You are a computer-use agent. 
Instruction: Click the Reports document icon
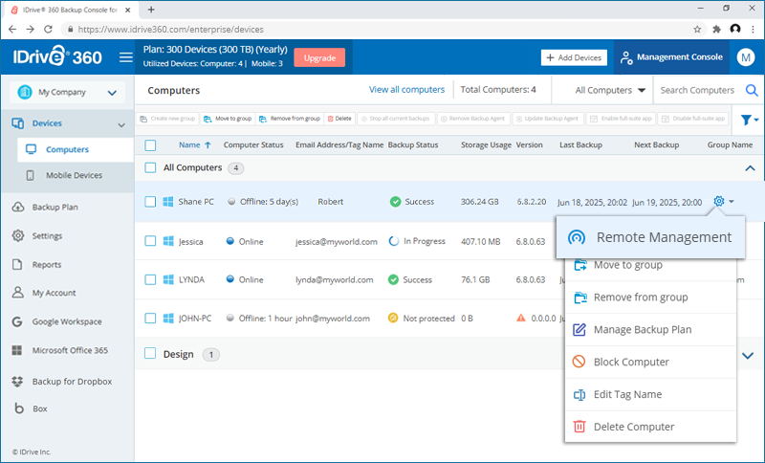tap(17, 264)
